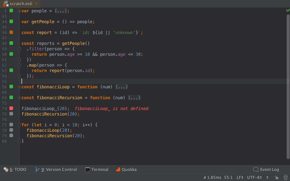Click the folded {...} placeholder on line 69

pyautogui.click(x=134, y=97)
